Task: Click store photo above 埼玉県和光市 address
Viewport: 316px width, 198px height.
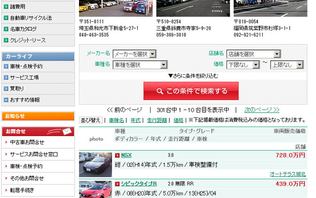Action: tap(116, 8)
